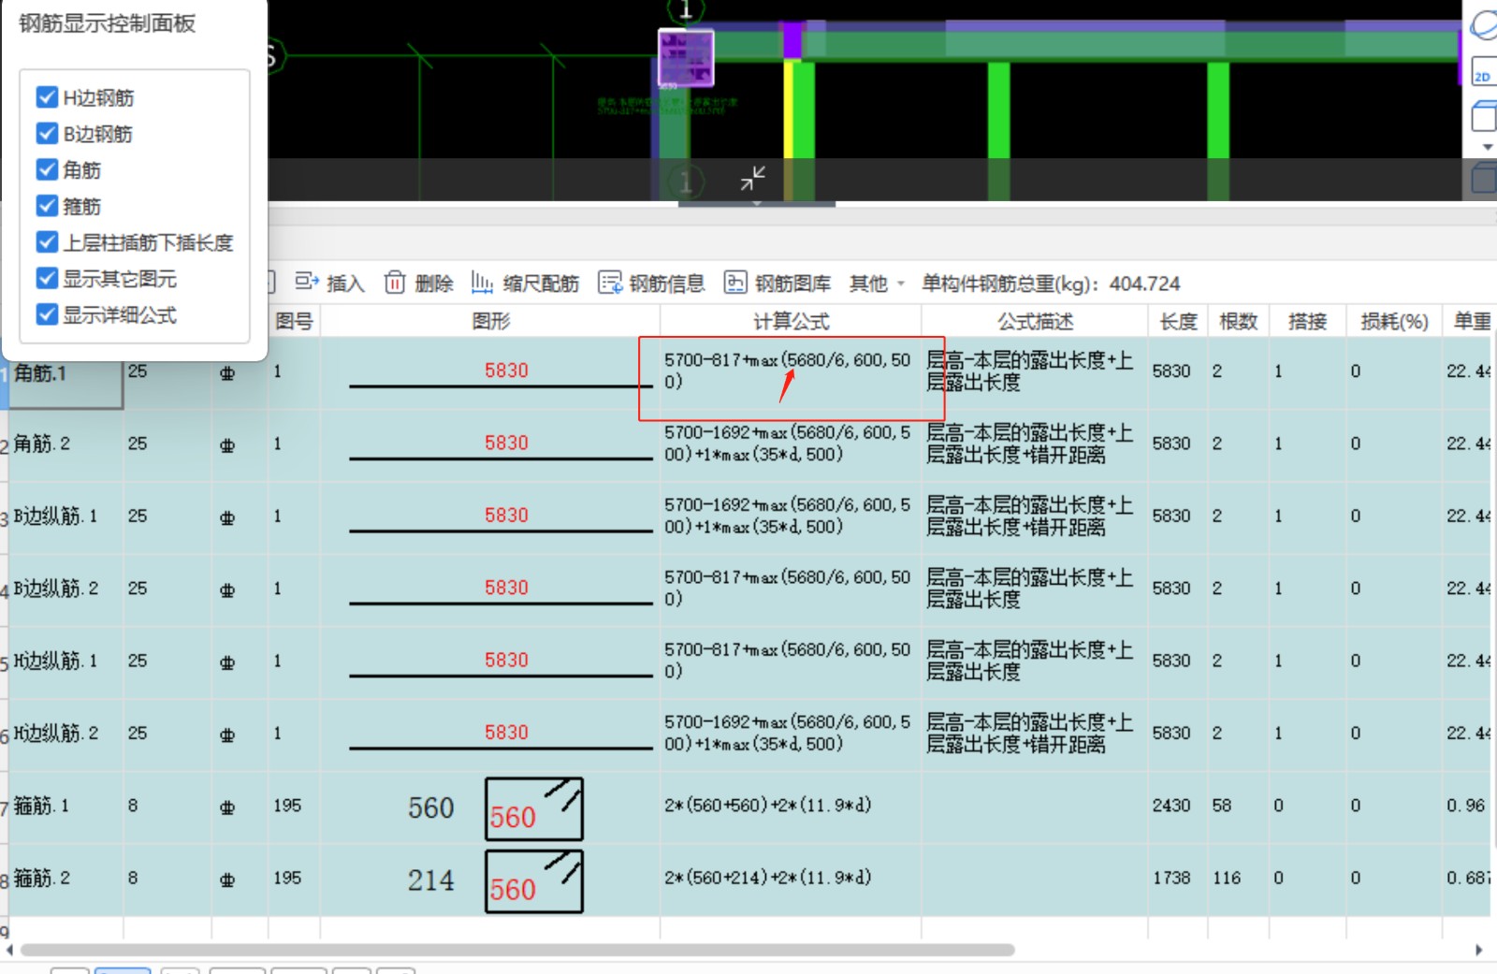The width and height of the screenshot is (1497, 974).
Task: Toggle the B边钢筋 checkbox
Action: point(47,134)
